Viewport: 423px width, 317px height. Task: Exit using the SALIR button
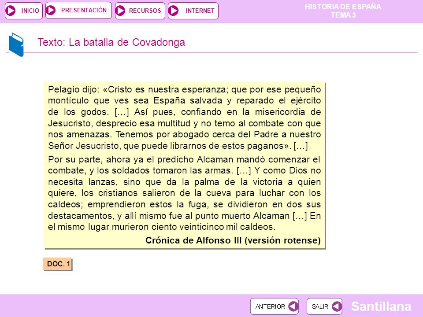(324, 306)
